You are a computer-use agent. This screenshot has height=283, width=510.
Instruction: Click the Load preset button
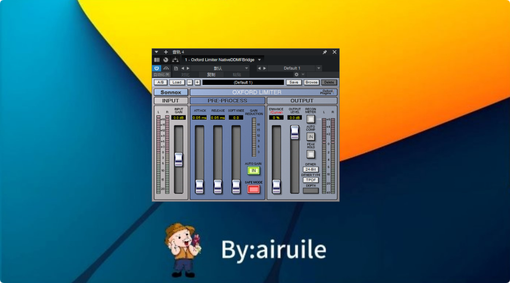point(177,83)
